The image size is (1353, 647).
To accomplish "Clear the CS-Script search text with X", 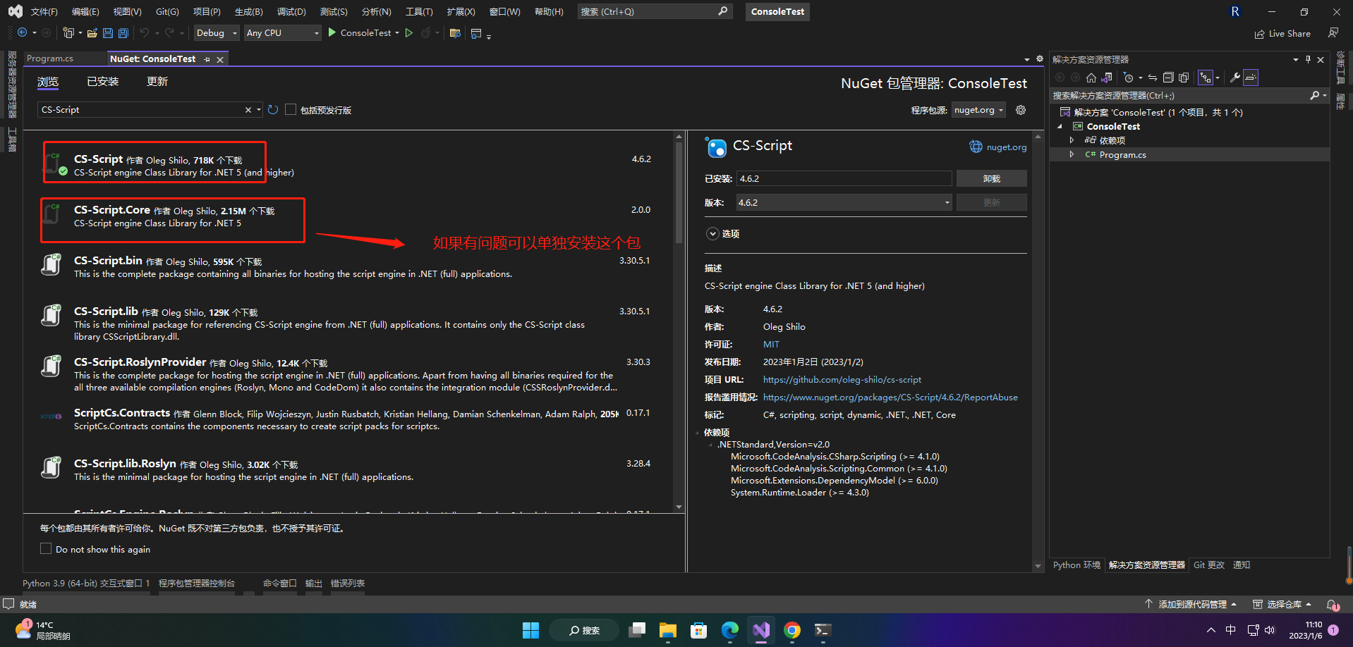I will pos(248,110).
